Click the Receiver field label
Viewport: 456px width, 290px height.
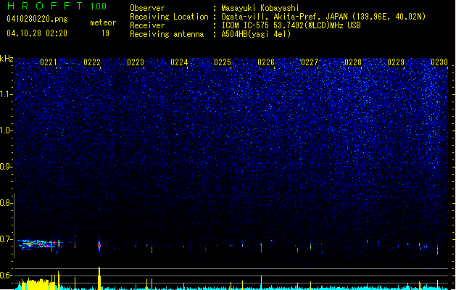[x=147, y=25]
